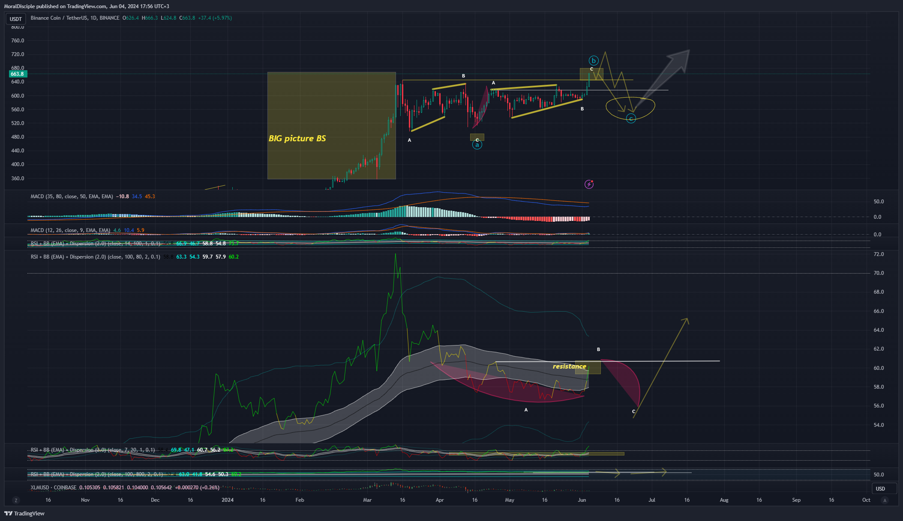Click the USDT currency button
The image size is (903, 521).
(16, 19)
